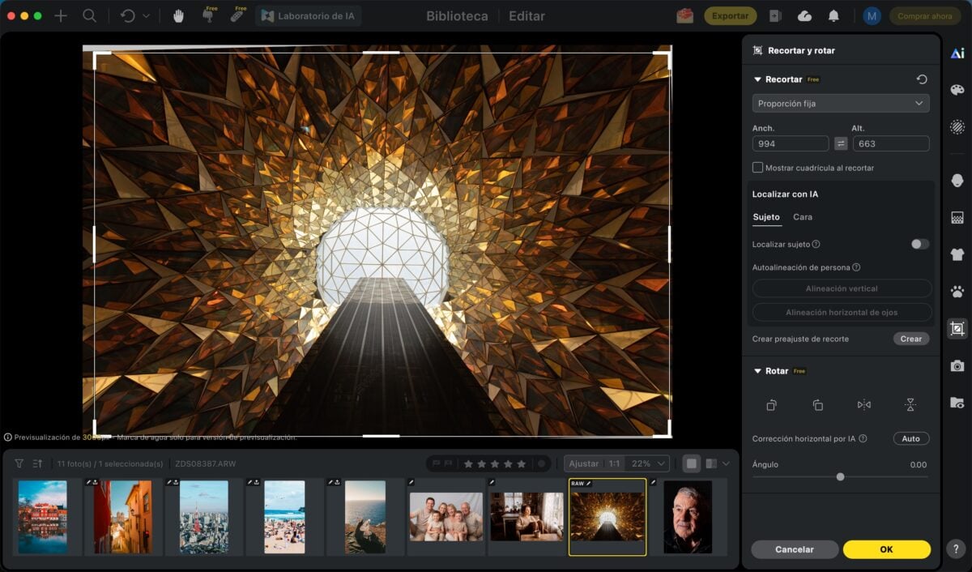This screenshot has width=972, height=572.
Task: Click the Ajustar zoom fit button
Action: click(584, 463)
